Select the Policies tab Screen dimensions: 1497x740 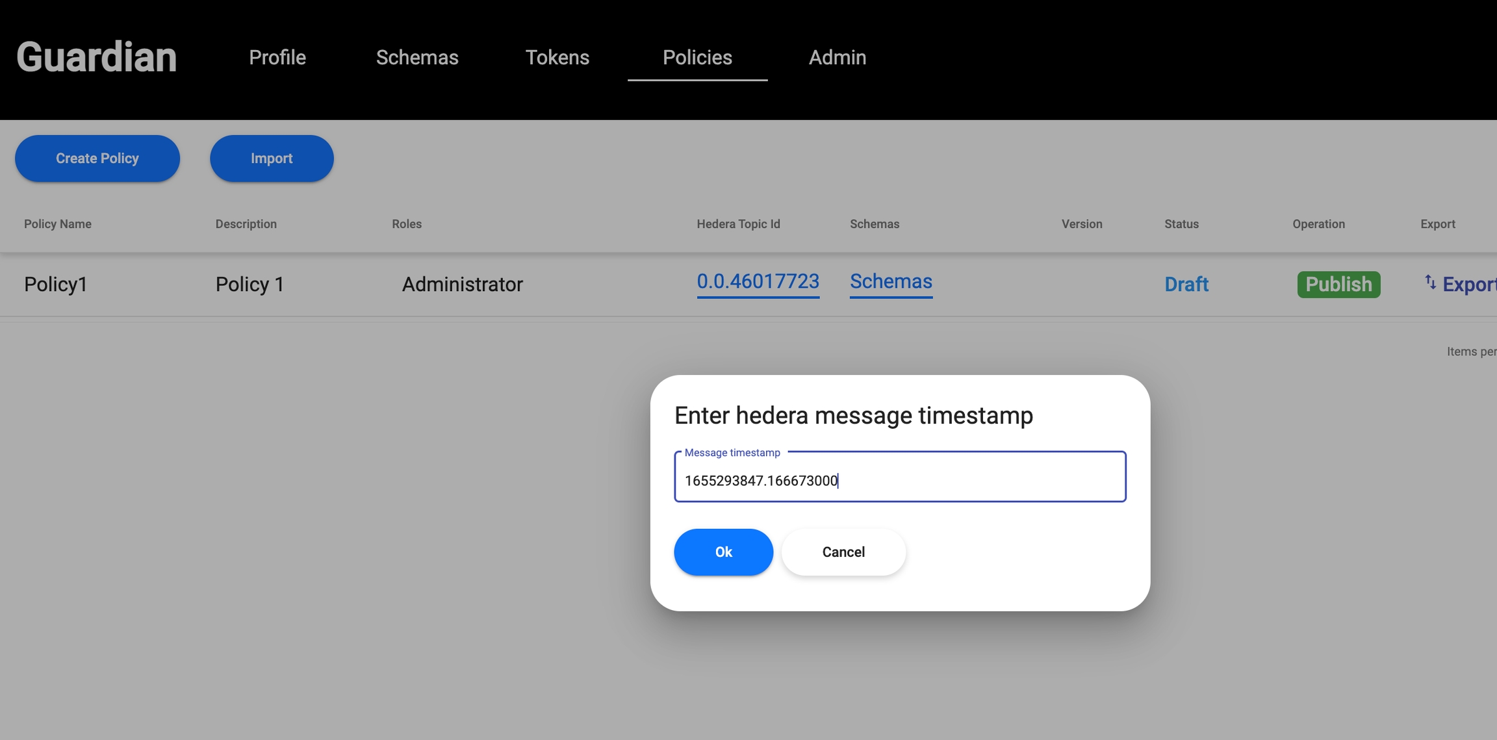(697, 57)
